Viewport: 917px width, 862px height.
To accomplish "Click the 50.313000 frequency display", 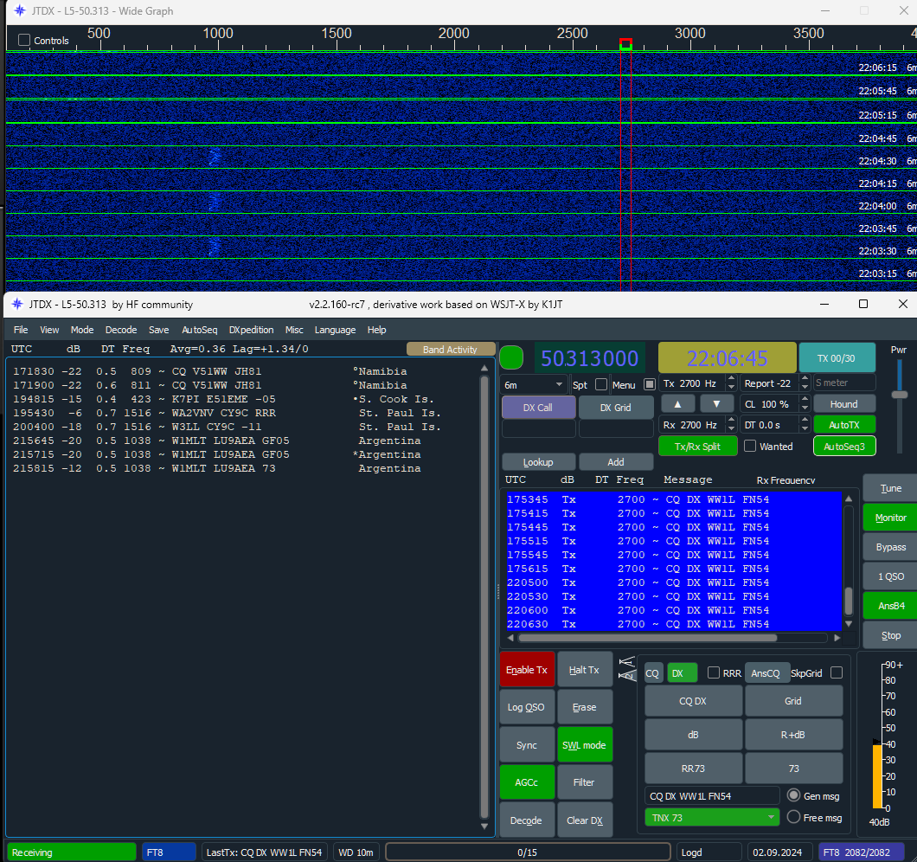I will [x=589, y=357].
